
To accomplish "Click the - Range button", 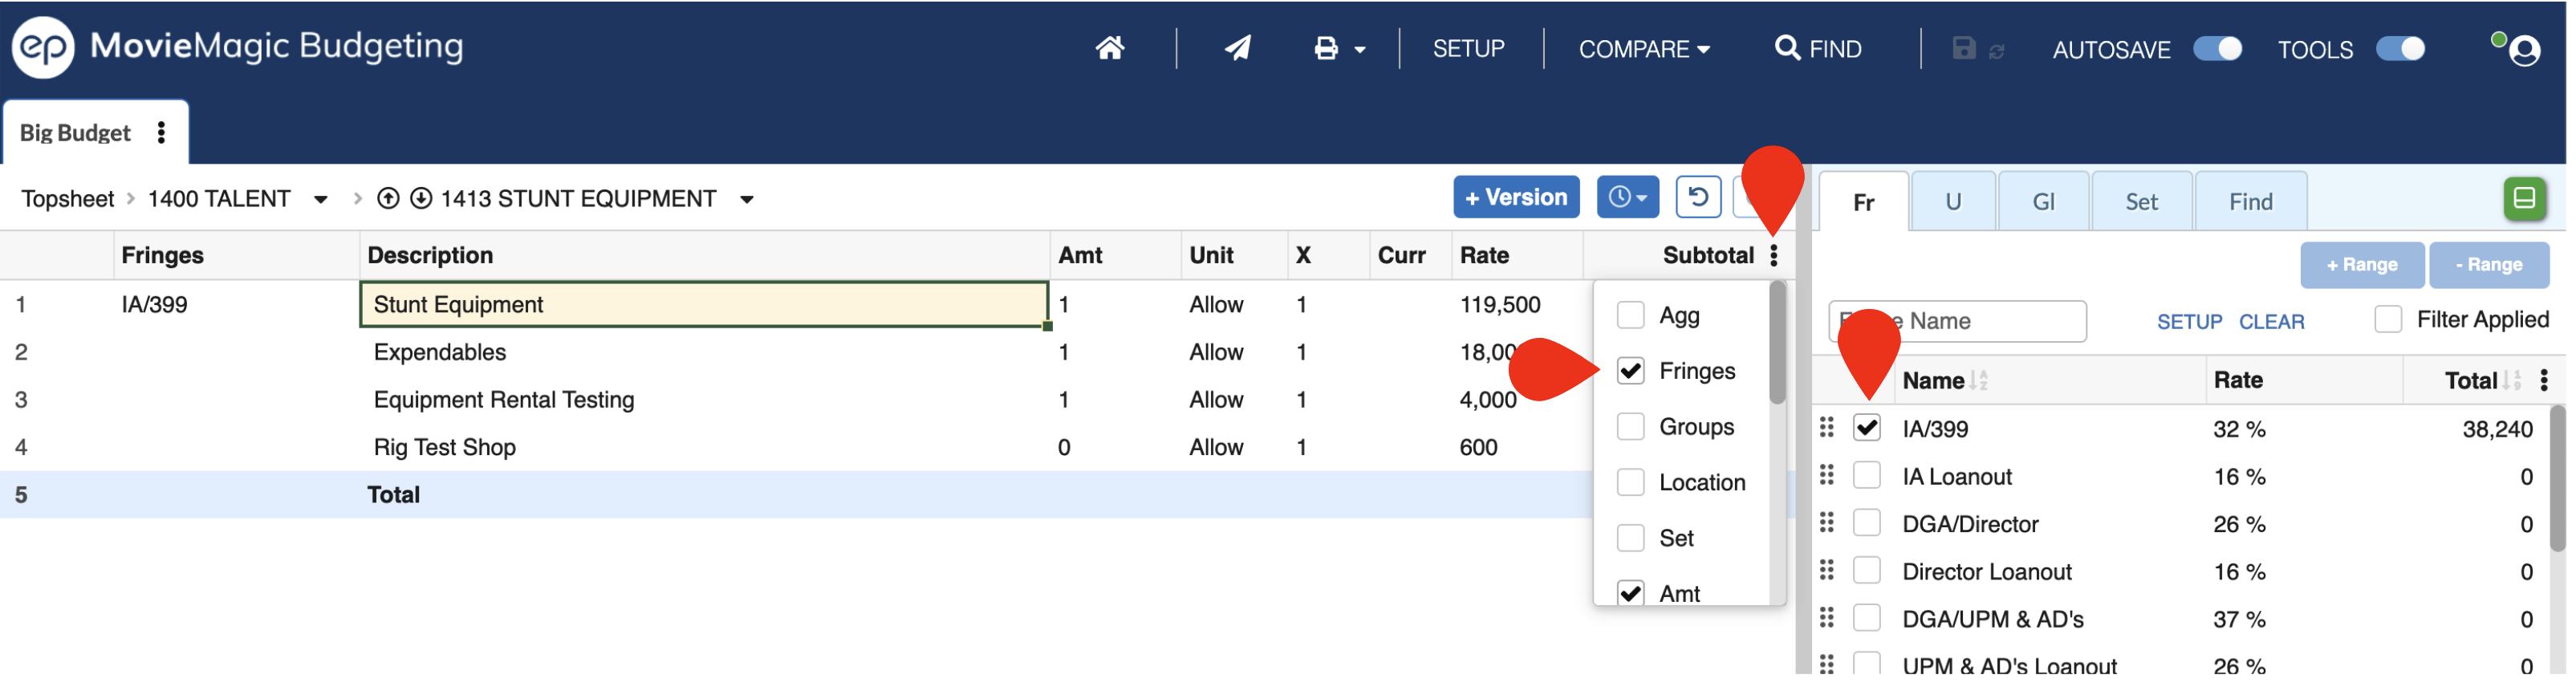I will click(2489, 265).
